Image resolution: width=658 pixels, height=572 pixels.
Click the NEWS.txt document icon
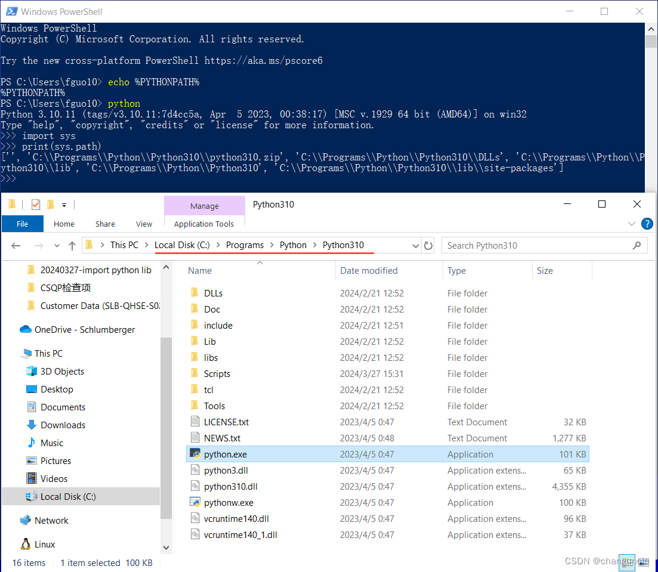[x=194, y=438]
